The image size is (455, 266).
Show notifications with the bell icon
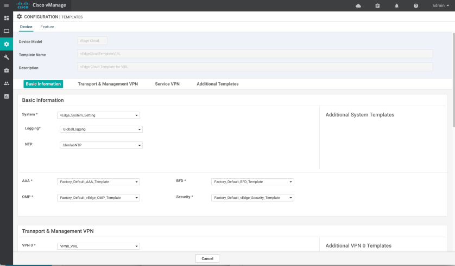pos(396,5)
